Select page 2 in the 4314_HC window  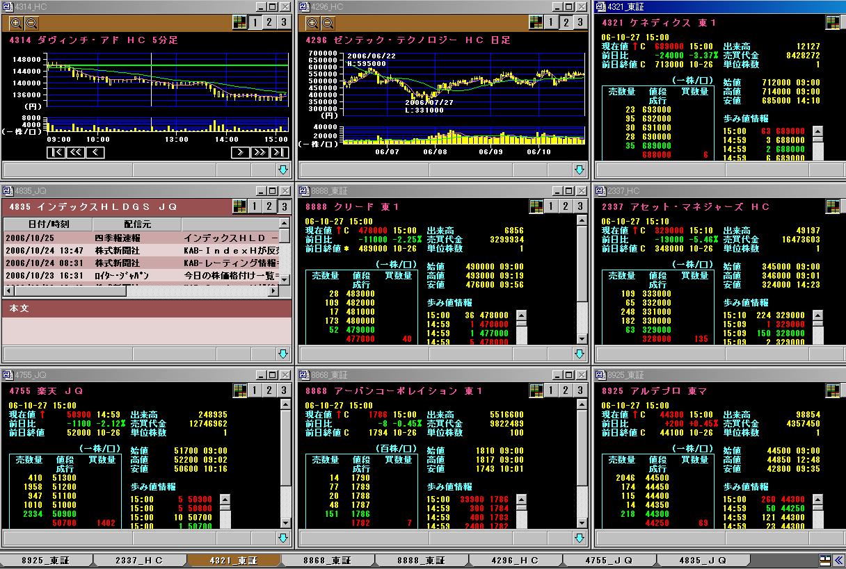(269, 22)
